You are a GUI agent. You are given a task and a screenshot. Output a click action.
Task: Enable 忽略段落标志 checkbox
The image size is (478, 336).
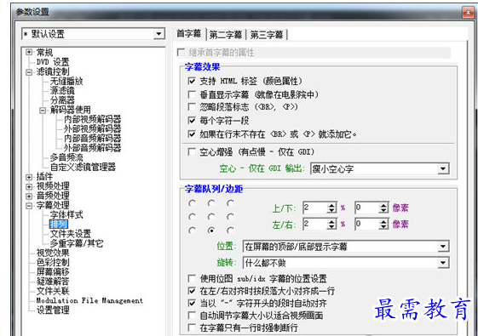point(192,107)
